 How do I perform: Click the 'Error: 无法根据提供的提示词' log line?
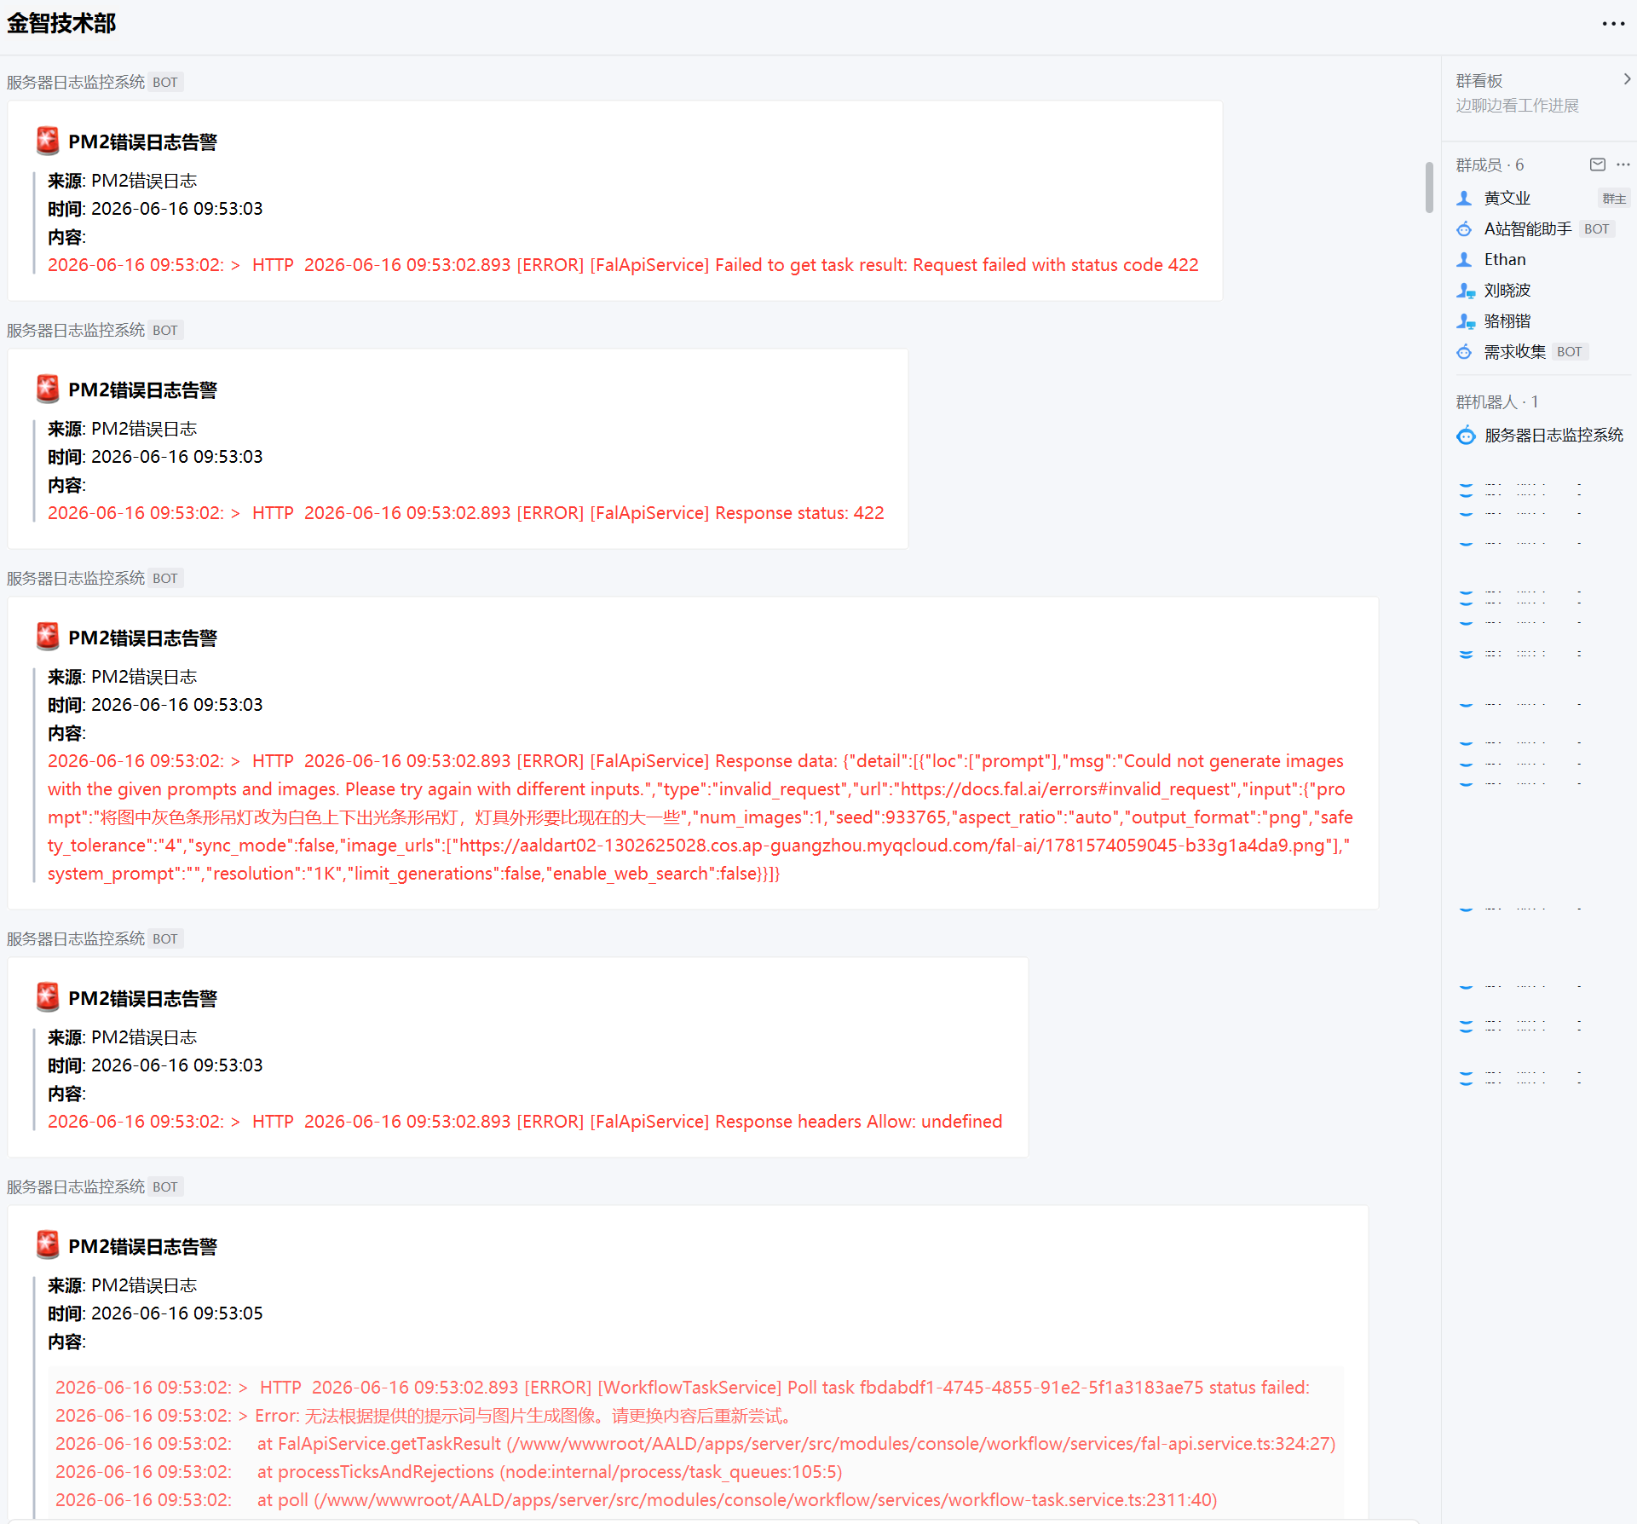427,1416
